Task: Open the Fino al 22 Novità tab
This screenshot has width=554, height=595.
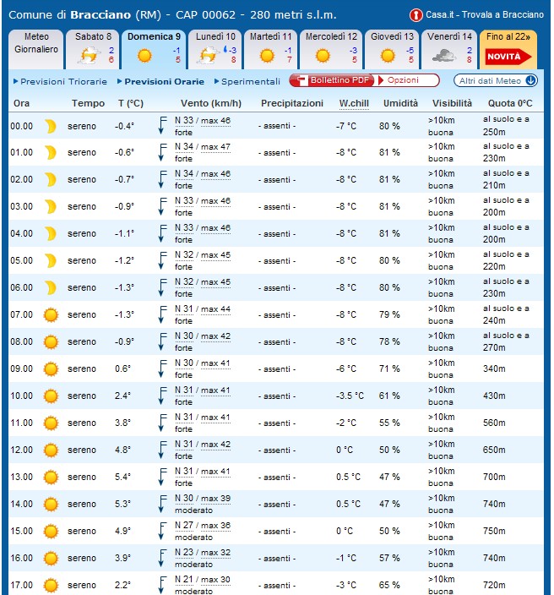Action: point(508,49)
